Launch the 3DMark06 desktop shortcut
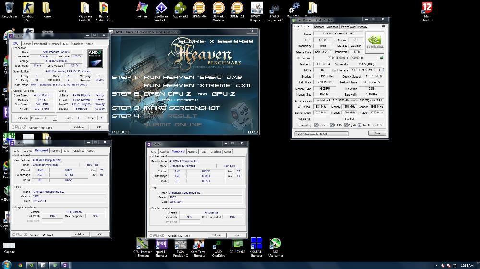This screenshot has height=269, width=480. click(x=199, y=11)
